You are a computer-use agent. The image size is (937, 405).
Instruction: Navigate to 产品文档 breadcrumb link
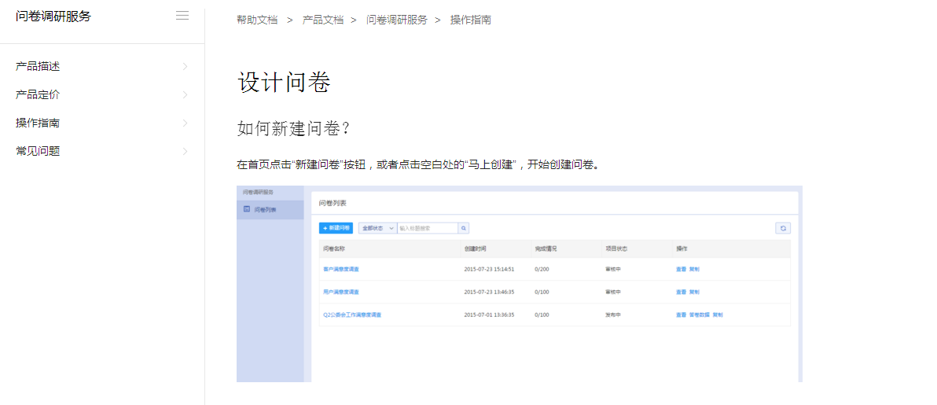pyautogui.click(x=323, y=20)
